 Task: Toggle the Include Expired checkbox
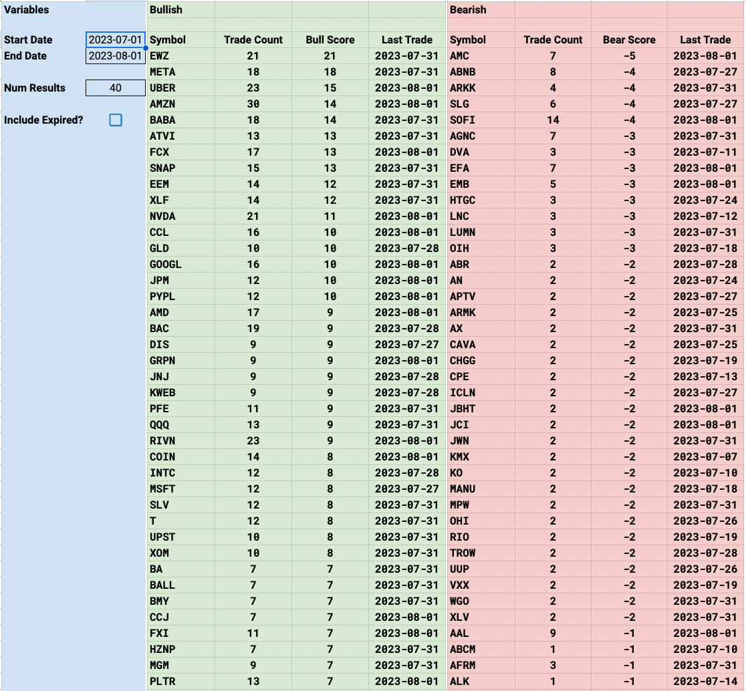(116, 120)
